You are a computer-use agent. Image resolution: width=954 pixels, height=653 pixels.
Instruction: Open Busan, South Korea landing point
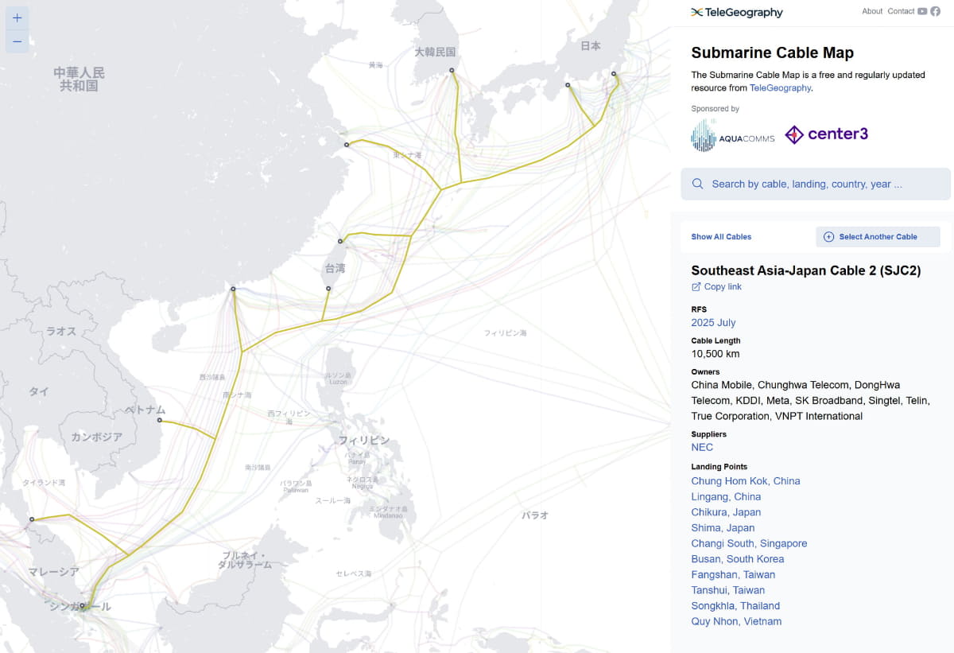(738, 558)
